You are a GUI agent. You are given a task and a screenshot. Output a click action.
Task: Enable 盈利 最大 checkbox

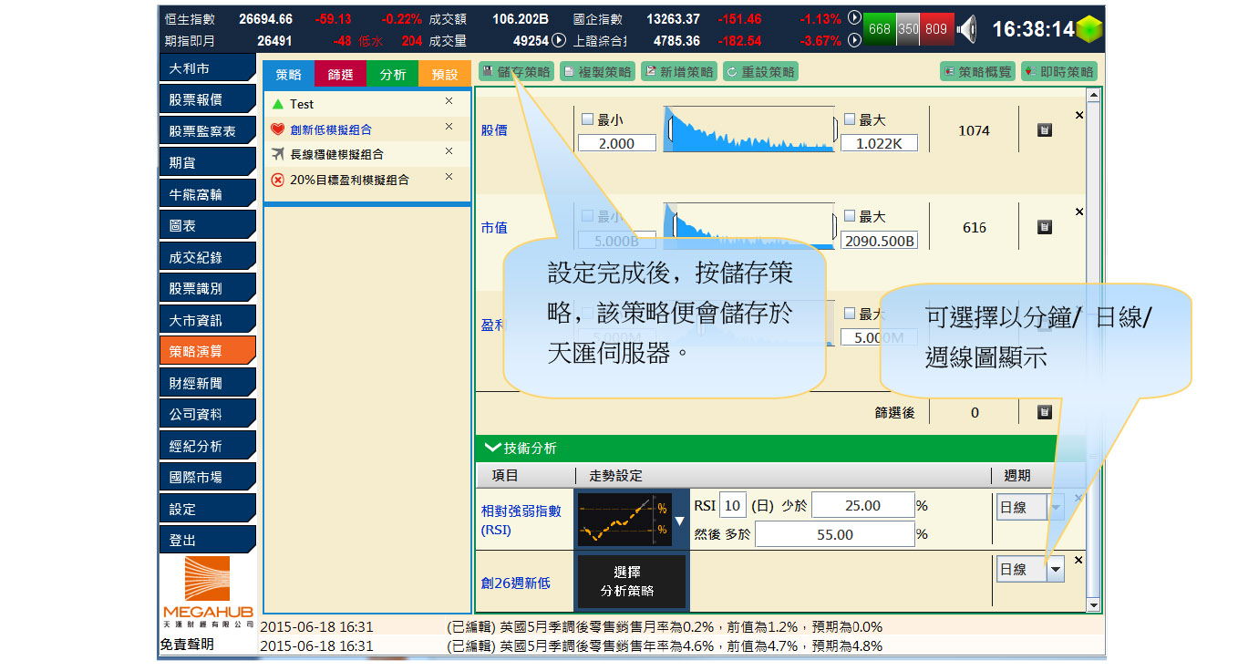850,314
